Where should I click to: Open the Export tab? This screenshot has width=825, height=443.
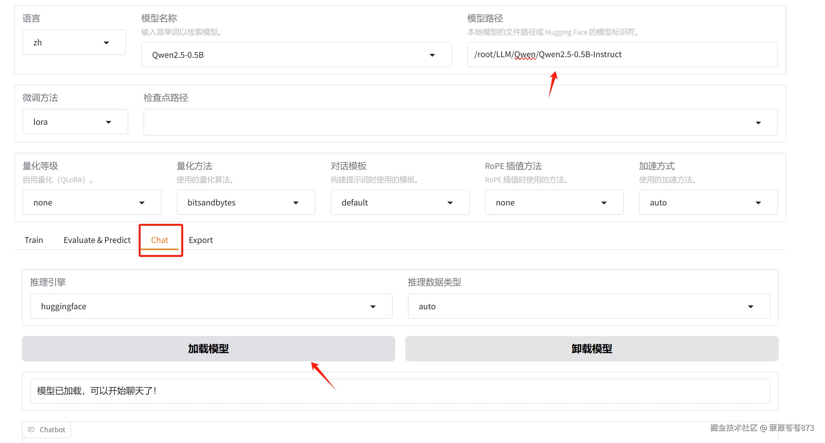click(x=201, y=240)
